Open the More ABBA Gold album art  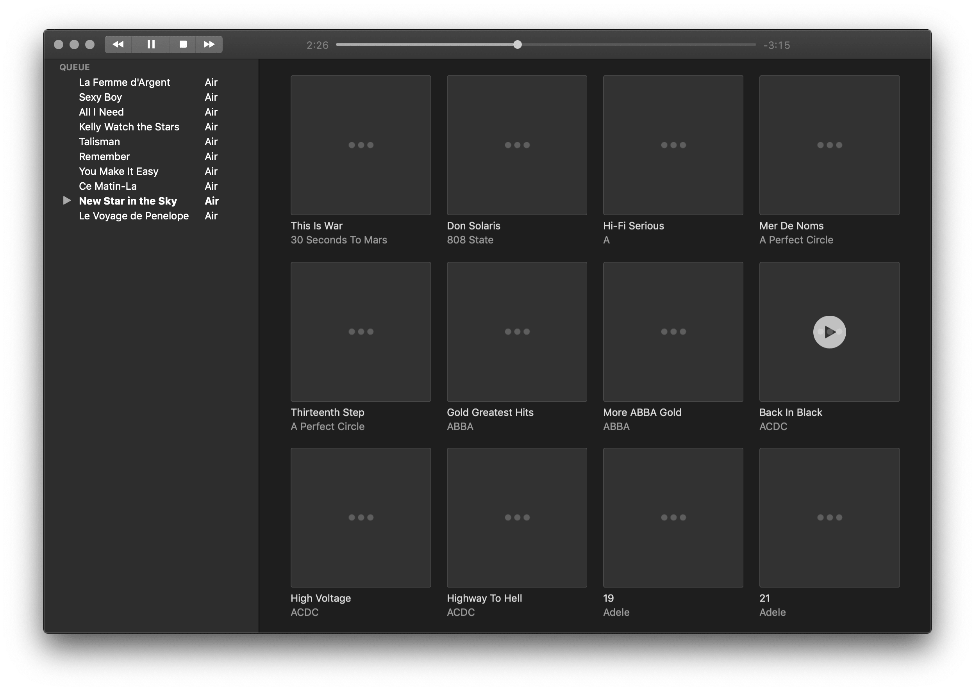click(673, 332)
